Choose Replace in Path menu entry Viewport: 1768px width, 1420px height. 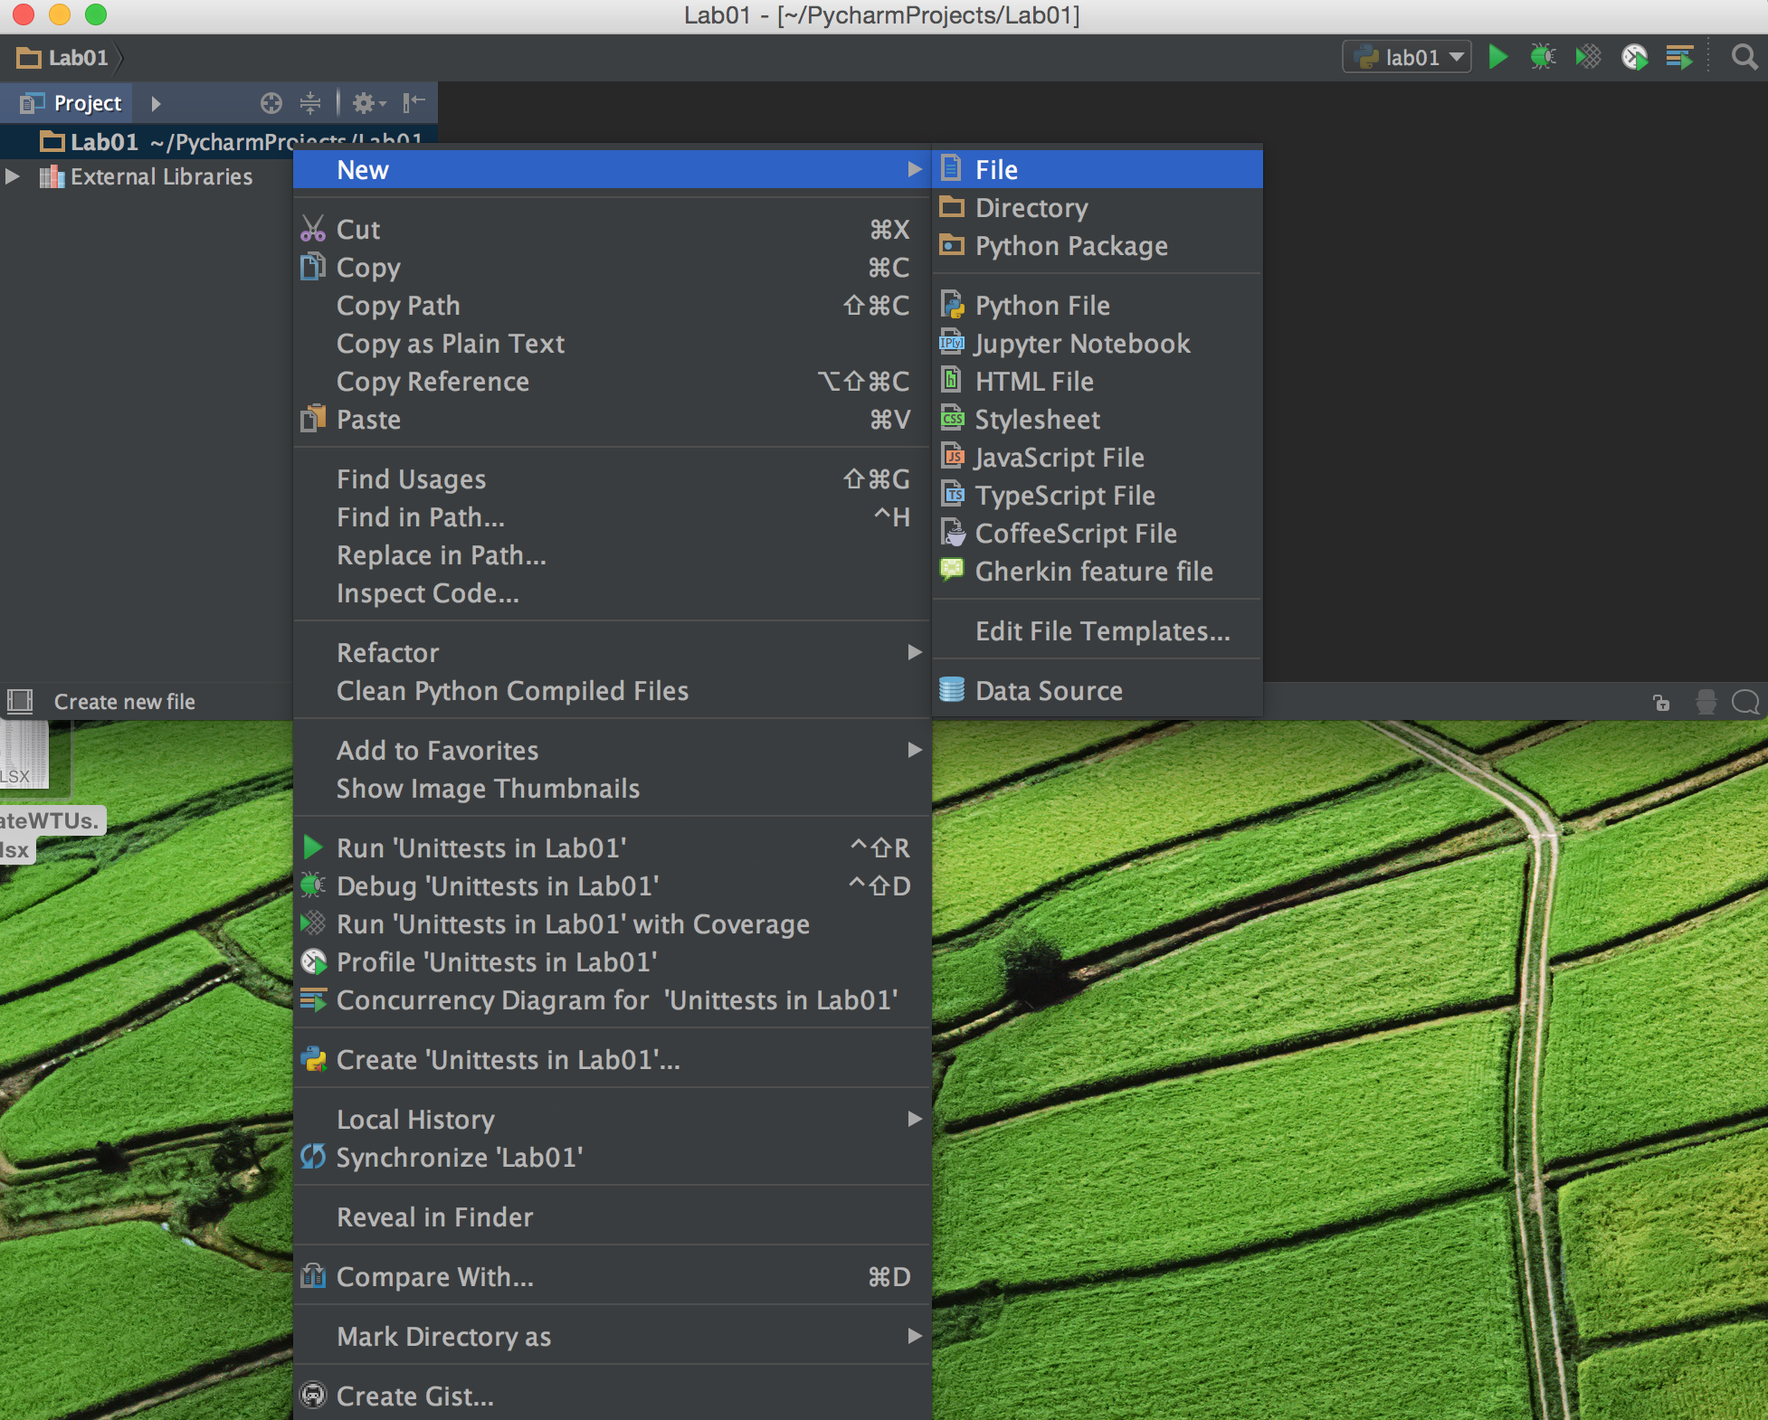(x=613, y=555)
